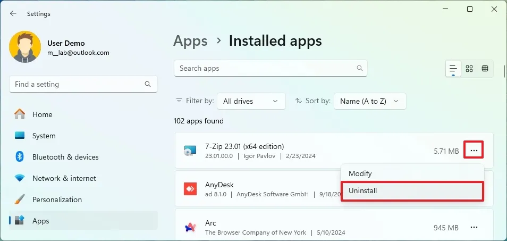Click the magnifier icon in Find a setting
Viewport: 507px width, 241px height.
pyautogui.click(x=148, y=84)
